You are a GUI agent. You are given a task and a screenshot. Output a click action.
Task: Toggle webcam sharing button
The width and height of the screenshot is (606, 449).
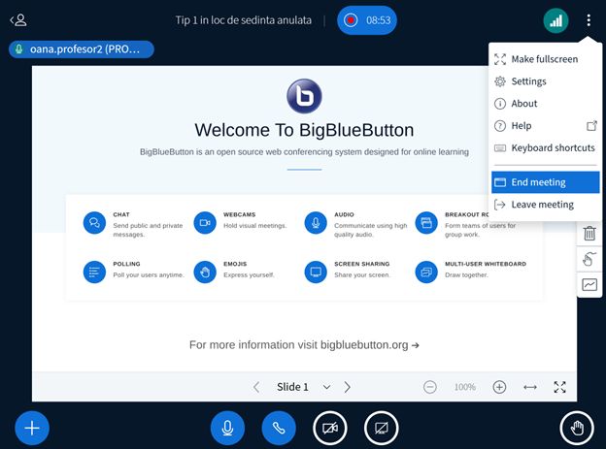click(330, 428)
